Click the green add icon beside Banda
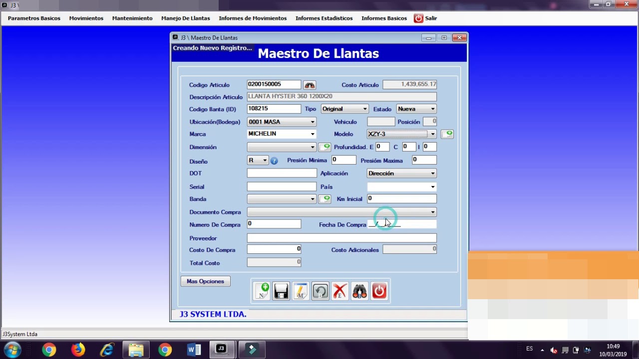 324,199
